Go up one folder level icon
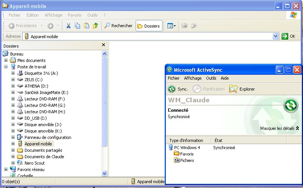 click(x=96, y=26)
